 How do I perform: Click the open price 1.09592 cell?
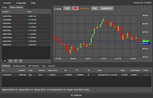click(x=52, y=75)
